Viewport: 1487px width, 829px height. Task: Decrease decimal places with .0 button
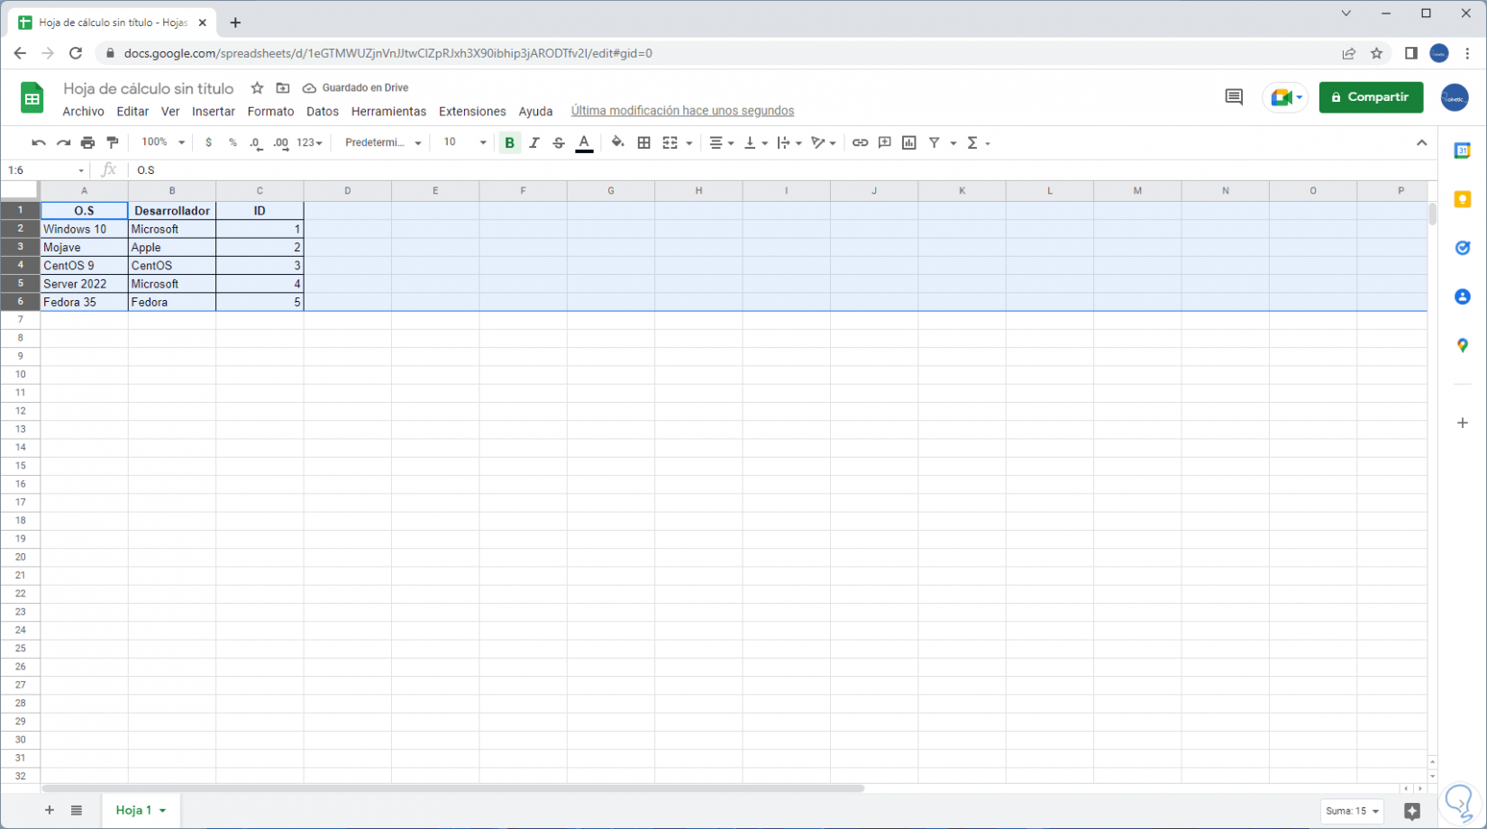pyautogui.click(x=256, y=142)
